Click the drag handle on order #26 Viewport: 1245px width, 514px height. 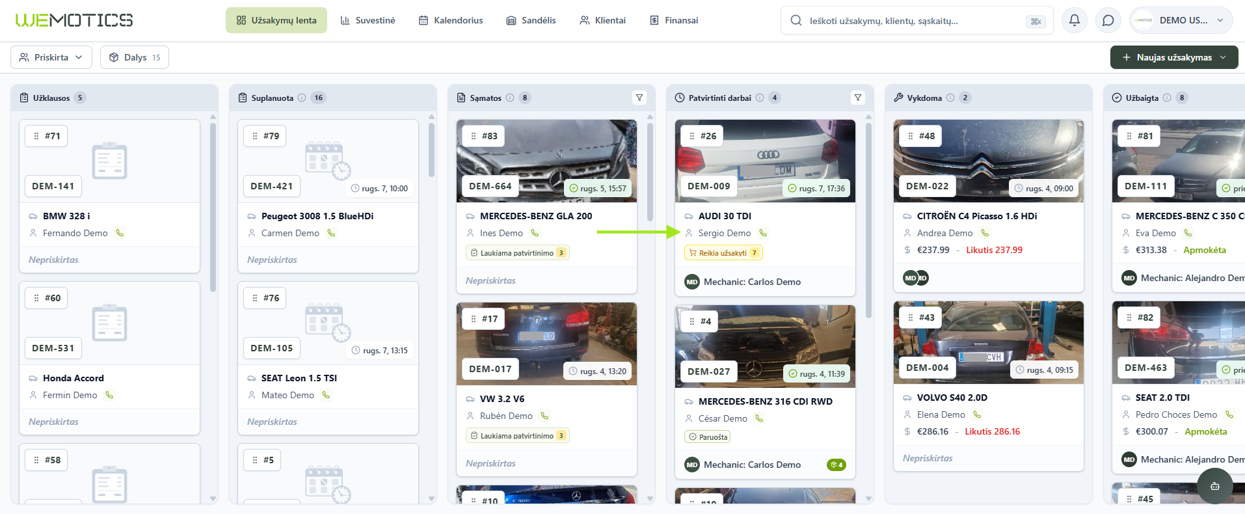tap(692, 136)
